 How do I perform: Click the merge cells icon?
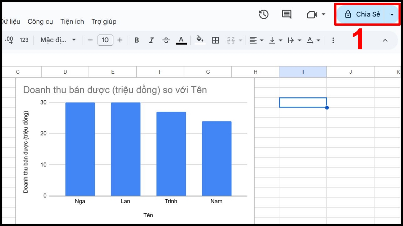231,40
